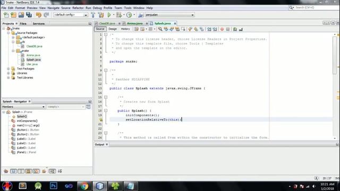Click the Stop Macro Recording square icon
The width and height of the screenshot is (340, 191).
(x=228, y=29)
